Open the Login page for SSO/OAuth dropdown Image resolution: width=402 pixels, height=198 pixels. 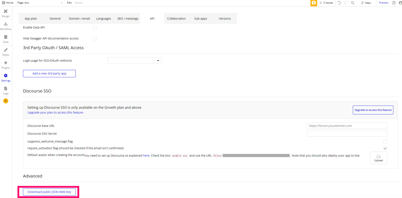point(135,60)
